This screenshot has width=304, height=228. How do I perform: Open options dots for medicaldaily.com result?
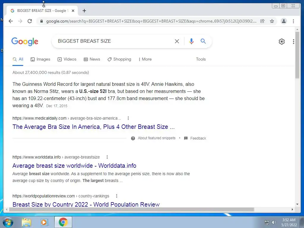[x=128, y=118]
